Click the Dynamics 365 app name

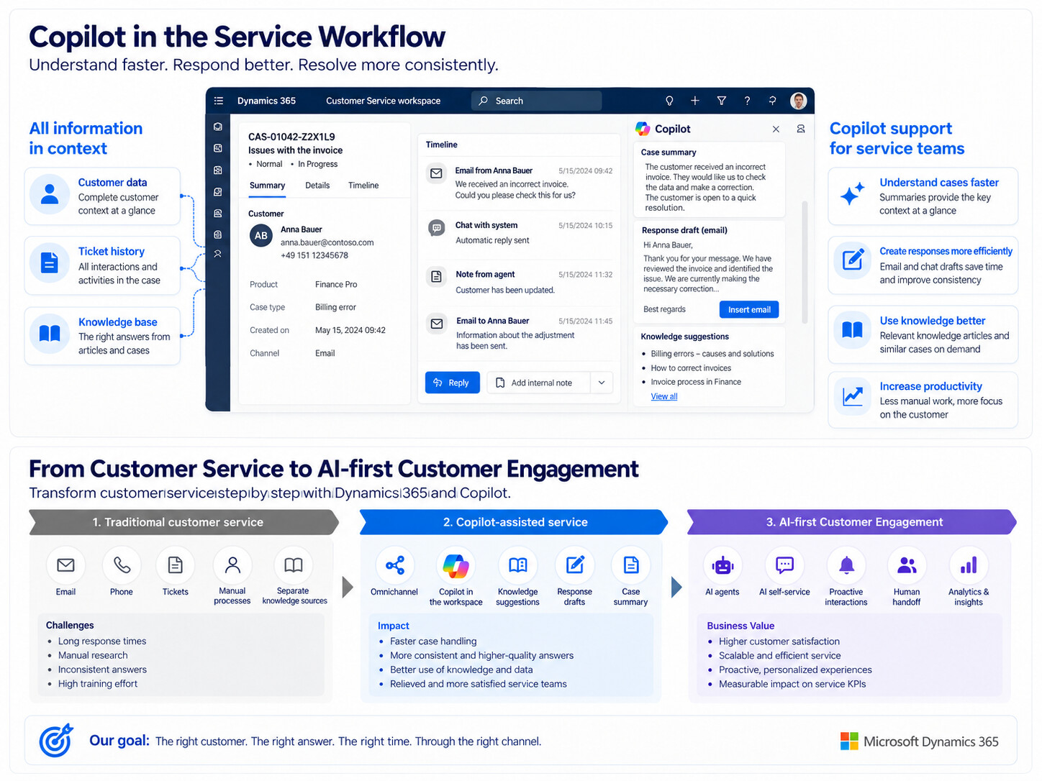click(266, 101)
